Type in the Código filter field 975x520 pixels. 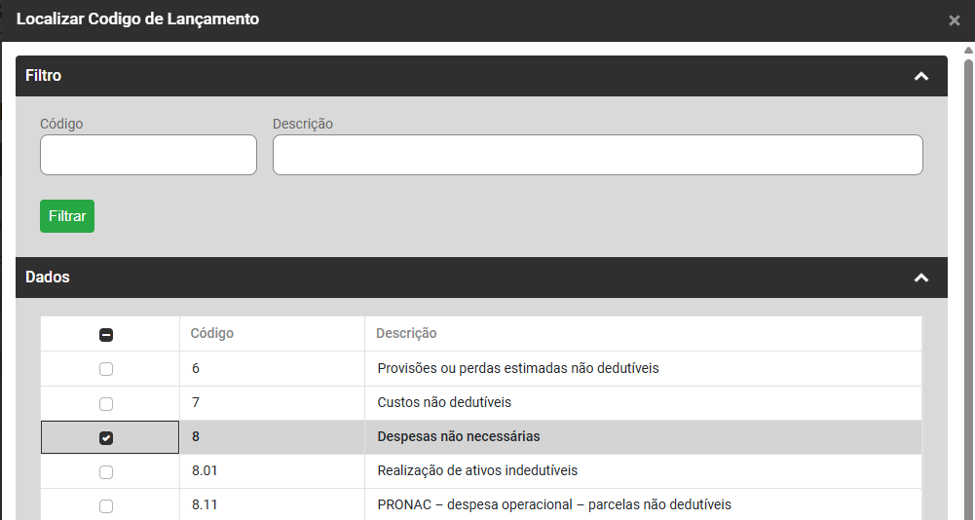coord(148,155)
